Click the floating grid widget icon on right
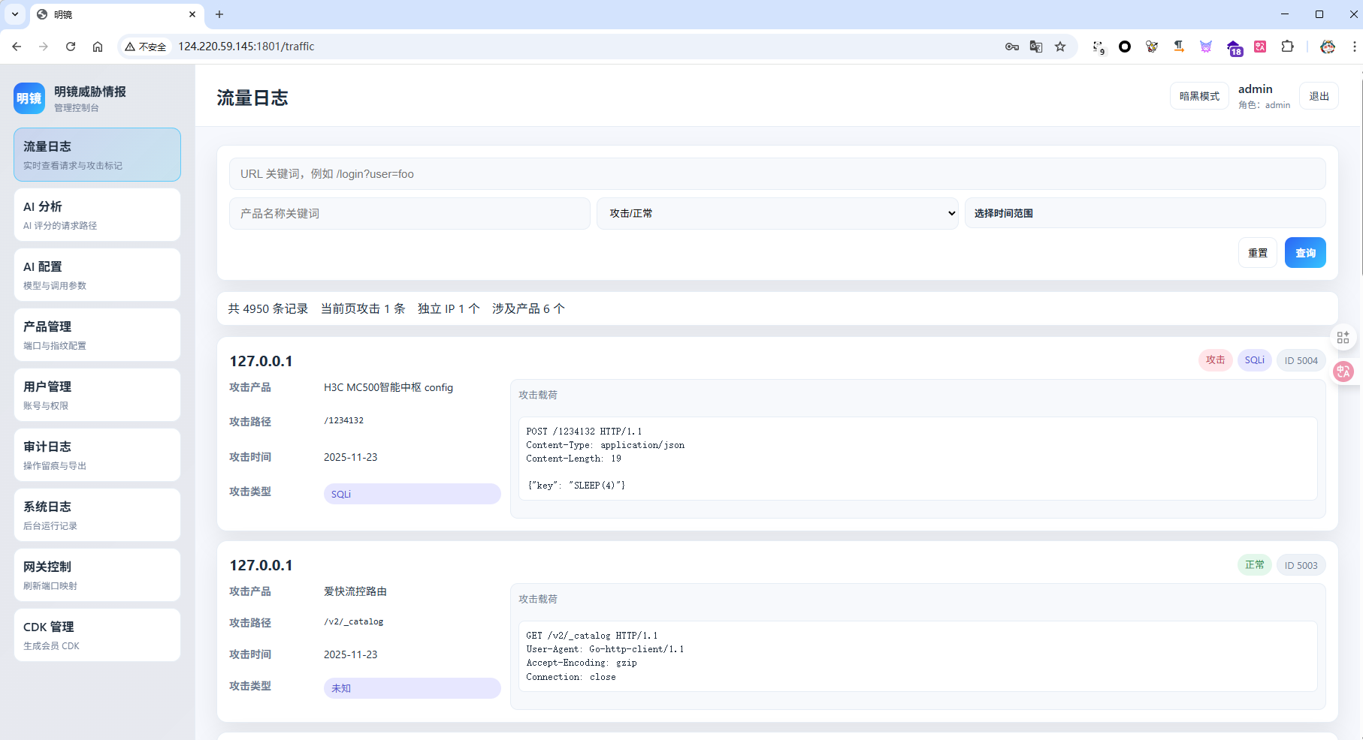Viewport: 1363px width, 740px height. coord(1343,338)
